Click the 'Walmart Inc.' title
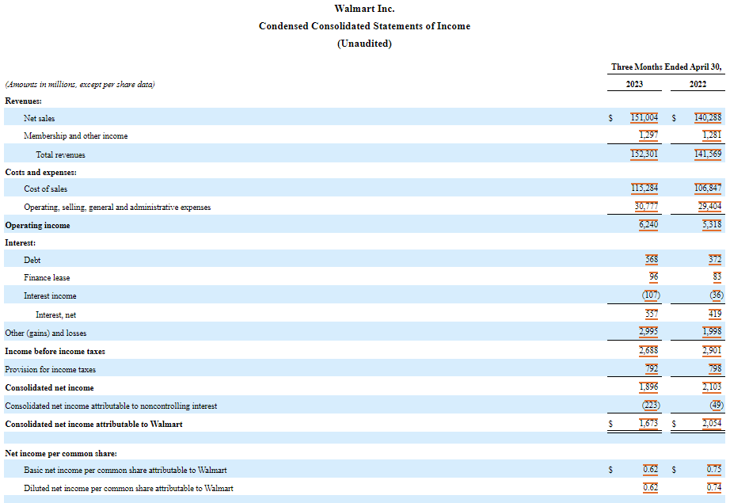Viewport: 730px width, 503px height. tap(364, 9)
